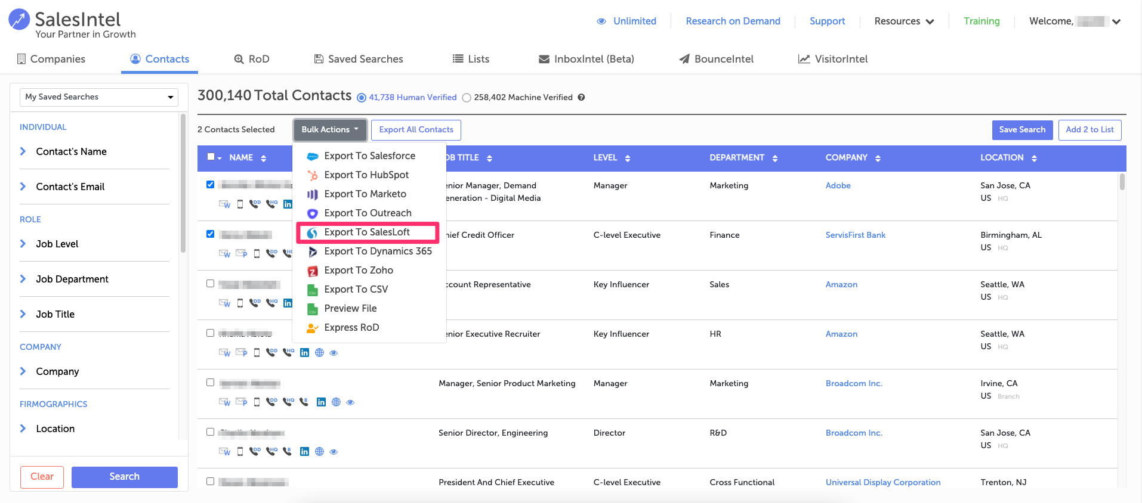
Task: Select the Human Verified radio button
Action: [361, 98]
